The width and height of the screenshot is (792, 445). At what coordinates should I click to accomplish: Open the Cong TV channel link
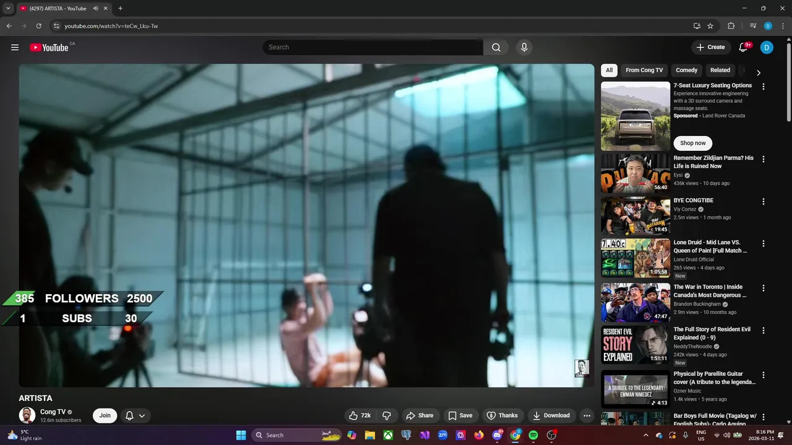coord(53,412)
